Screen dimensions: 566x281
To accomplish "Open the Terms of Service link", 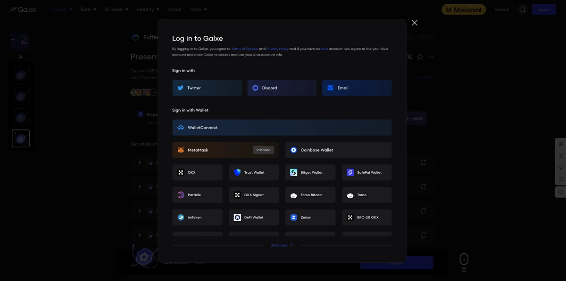I will (x=245, y=49).
